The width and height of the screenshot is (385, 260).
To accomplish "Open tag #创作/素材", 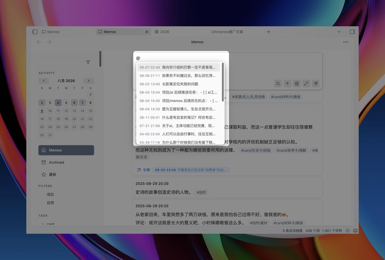I will click(259, 223).
